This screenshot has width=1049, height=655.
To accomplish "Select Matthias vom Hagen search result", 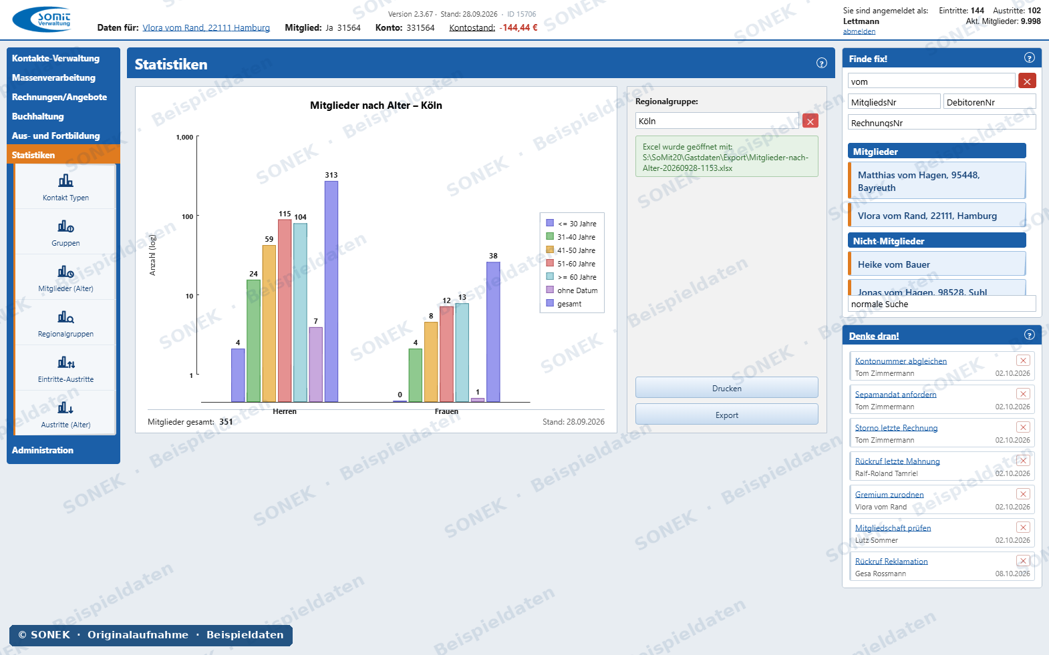I will pos(937,181).
